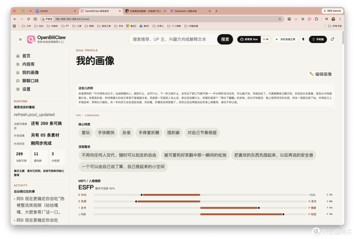Click the 把喜欢的东西先囤起来 need tag

273,155
